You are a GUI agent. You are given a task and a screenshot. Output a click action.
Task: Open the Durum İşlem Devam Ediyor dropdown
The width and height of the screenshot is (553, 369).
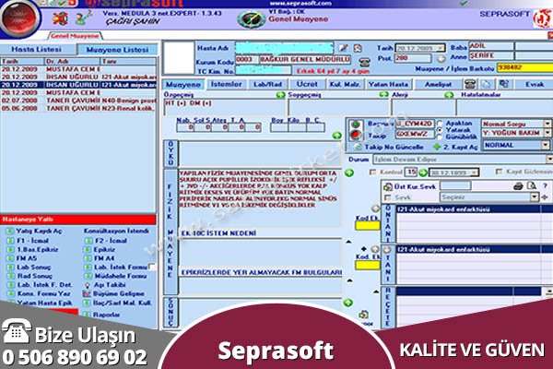pos(549,160)
